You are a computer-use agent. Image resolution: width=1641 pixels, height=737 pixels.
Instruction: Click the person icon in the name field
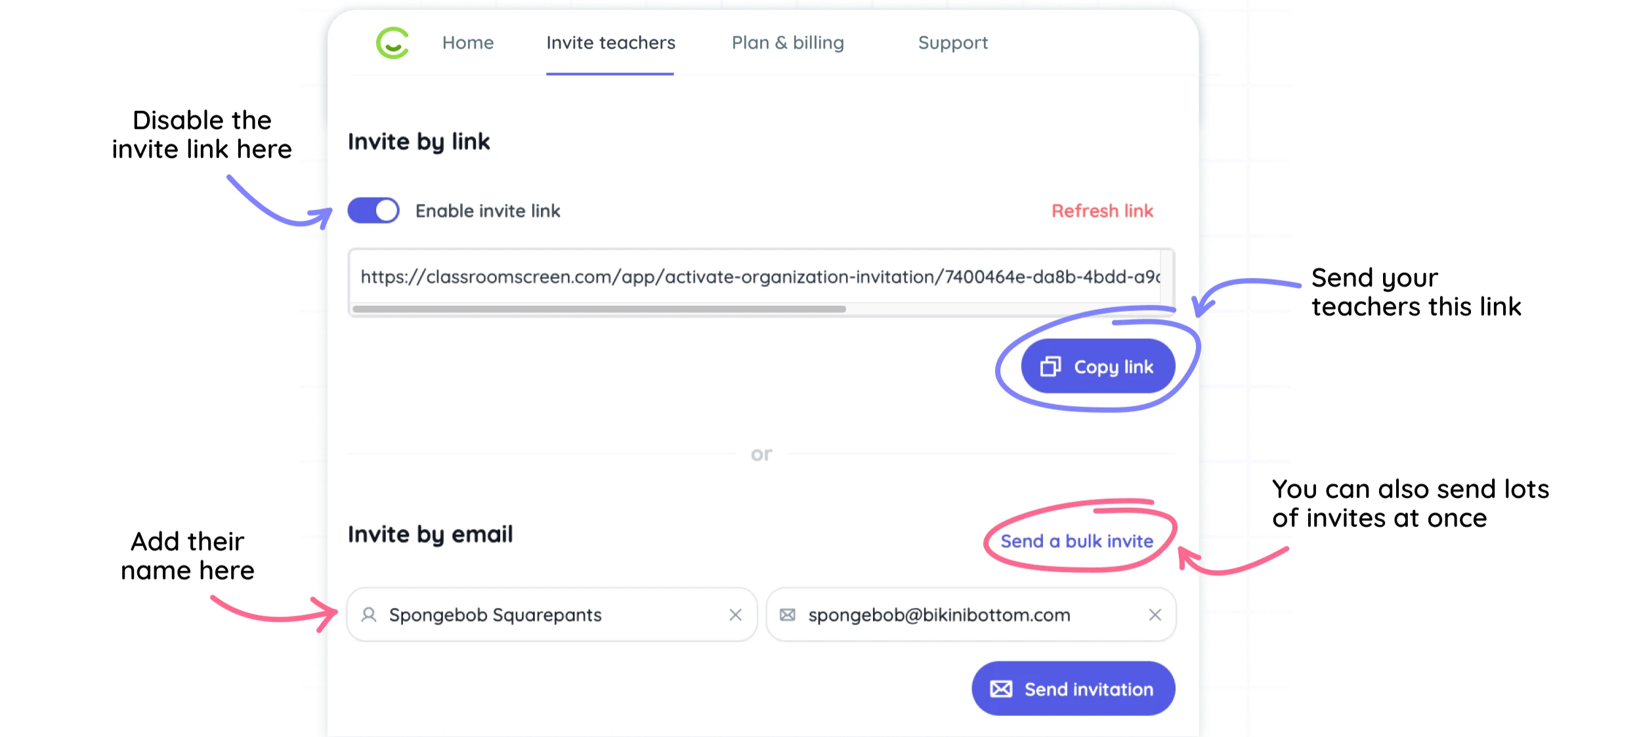(369, 615)
